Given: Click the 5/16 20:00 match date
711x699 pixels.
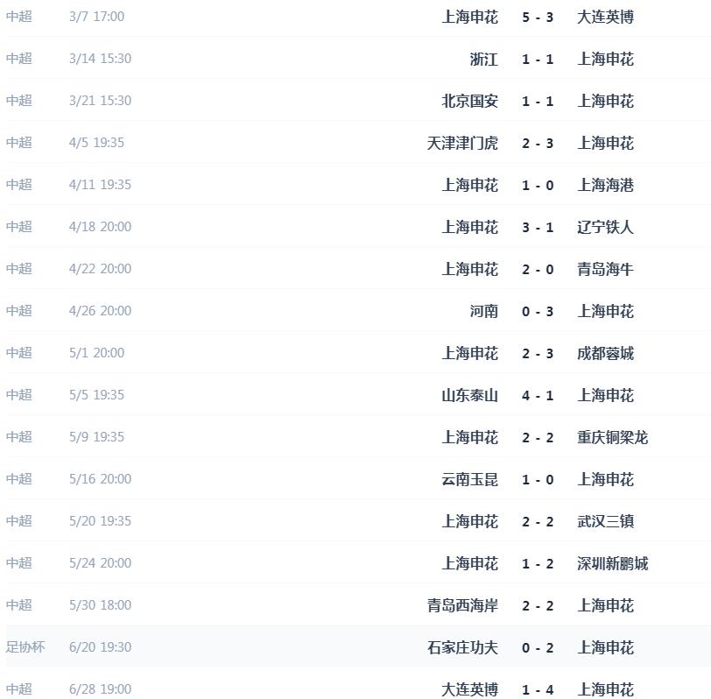Looking at the screenshot, I should point(100,479).
